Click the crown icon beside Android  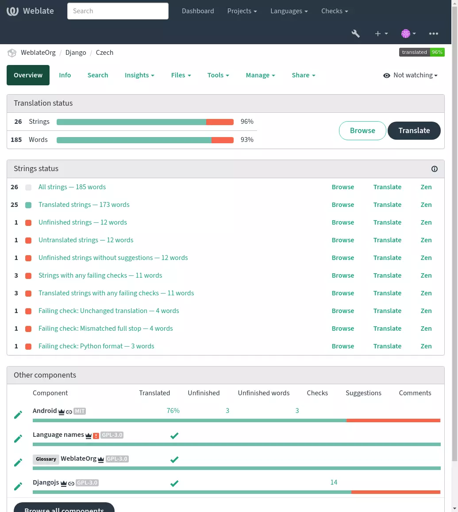(62, 412)
